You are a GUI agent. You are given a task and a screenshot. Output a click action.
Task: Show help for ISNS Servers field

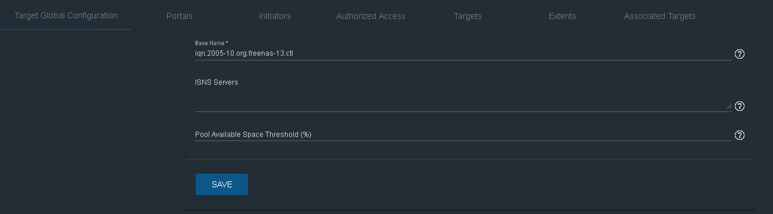pos(740,106)
